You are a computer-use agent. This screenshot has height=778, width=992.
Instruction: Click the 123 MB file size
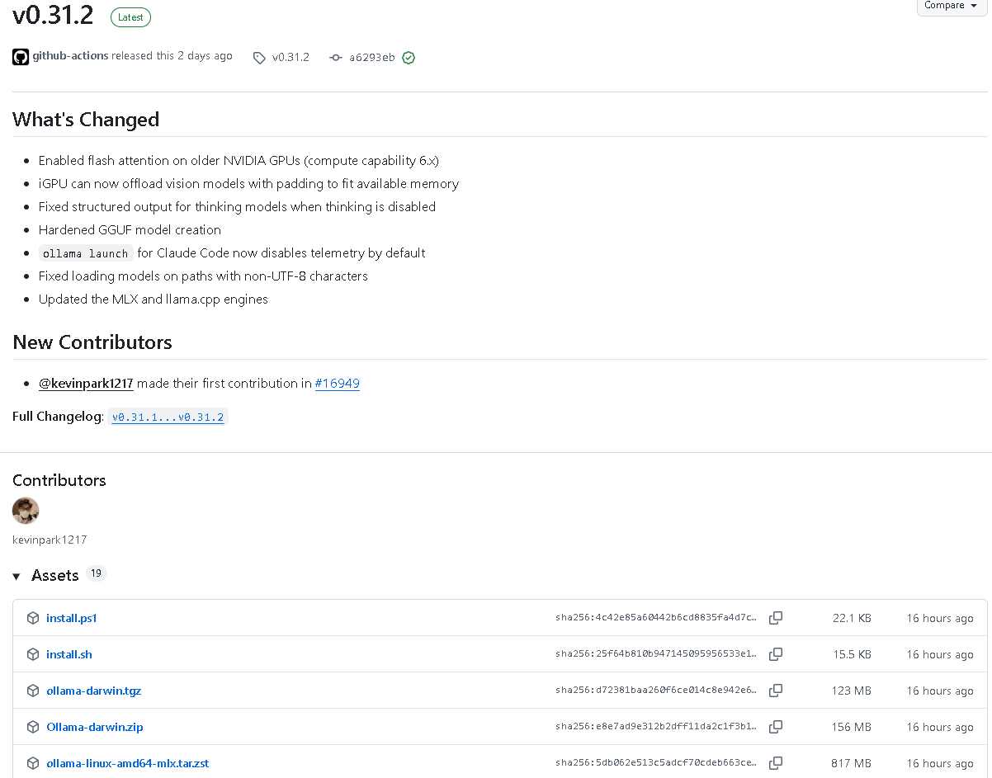tap(852, 691)
